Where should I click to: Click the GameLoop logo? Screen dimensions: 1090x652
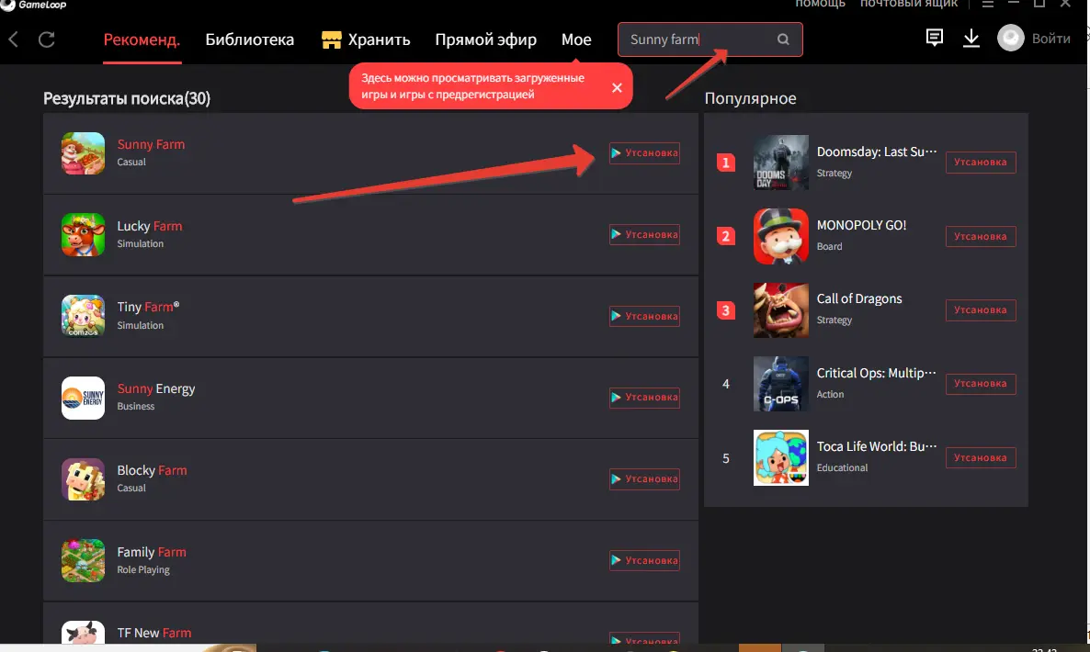34,5
